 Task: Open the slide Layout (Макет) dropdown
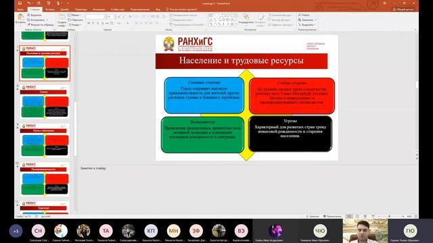click(74, 15)
